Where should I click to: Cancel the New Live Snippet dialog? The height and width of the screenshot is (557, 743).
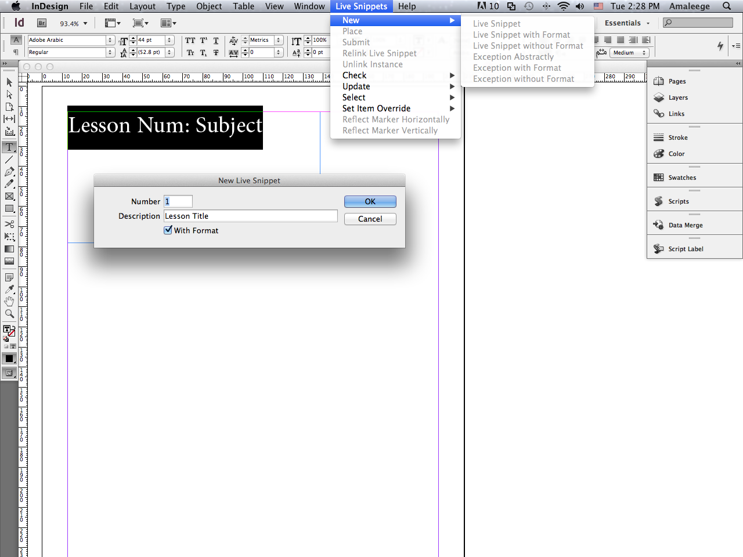[x=370, y=219]
